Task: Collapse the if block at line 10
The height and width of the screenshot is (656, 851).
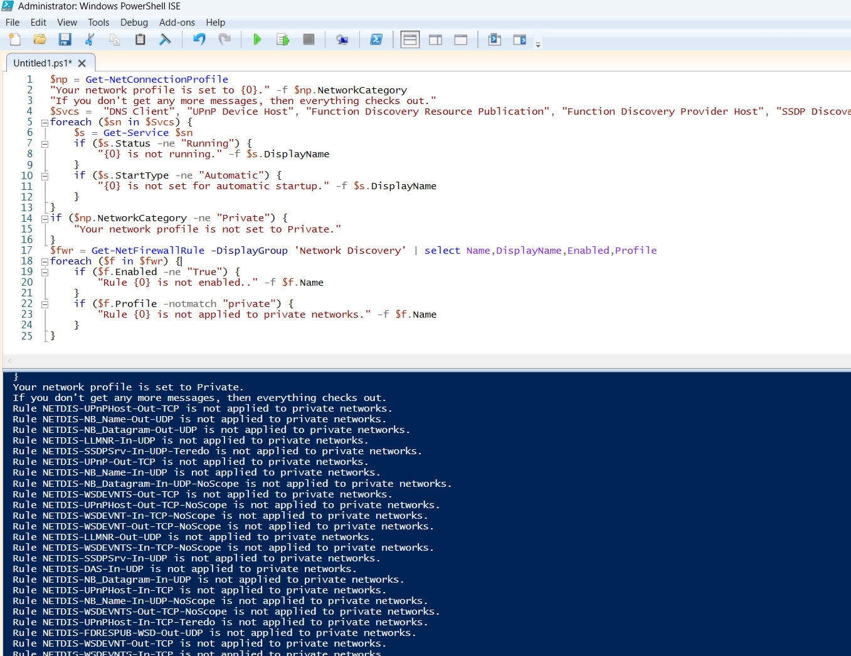Action: pyautogui.click(x=45, y=176)
